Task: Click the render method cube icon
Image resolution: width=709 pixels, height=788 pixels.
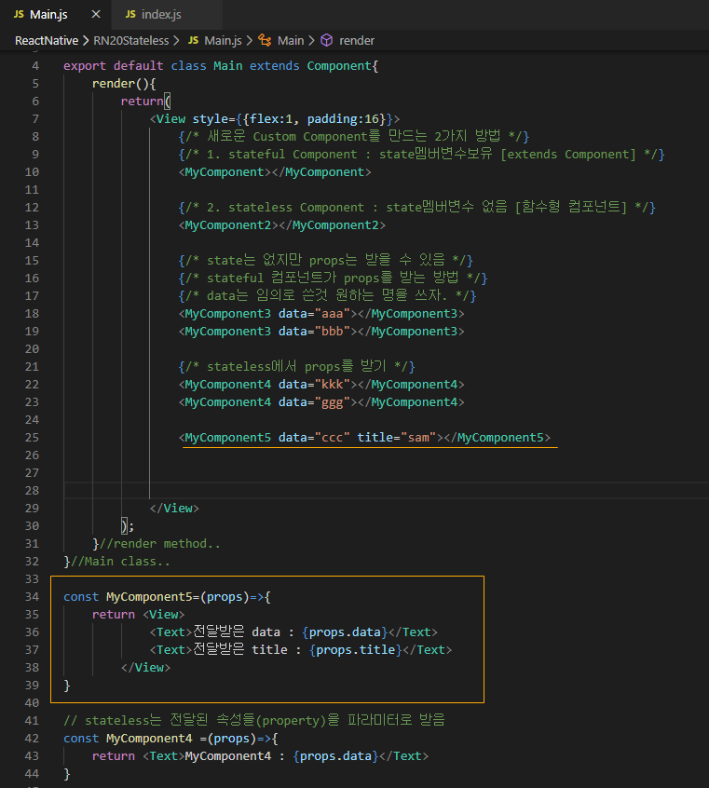Action: (327, 40)
